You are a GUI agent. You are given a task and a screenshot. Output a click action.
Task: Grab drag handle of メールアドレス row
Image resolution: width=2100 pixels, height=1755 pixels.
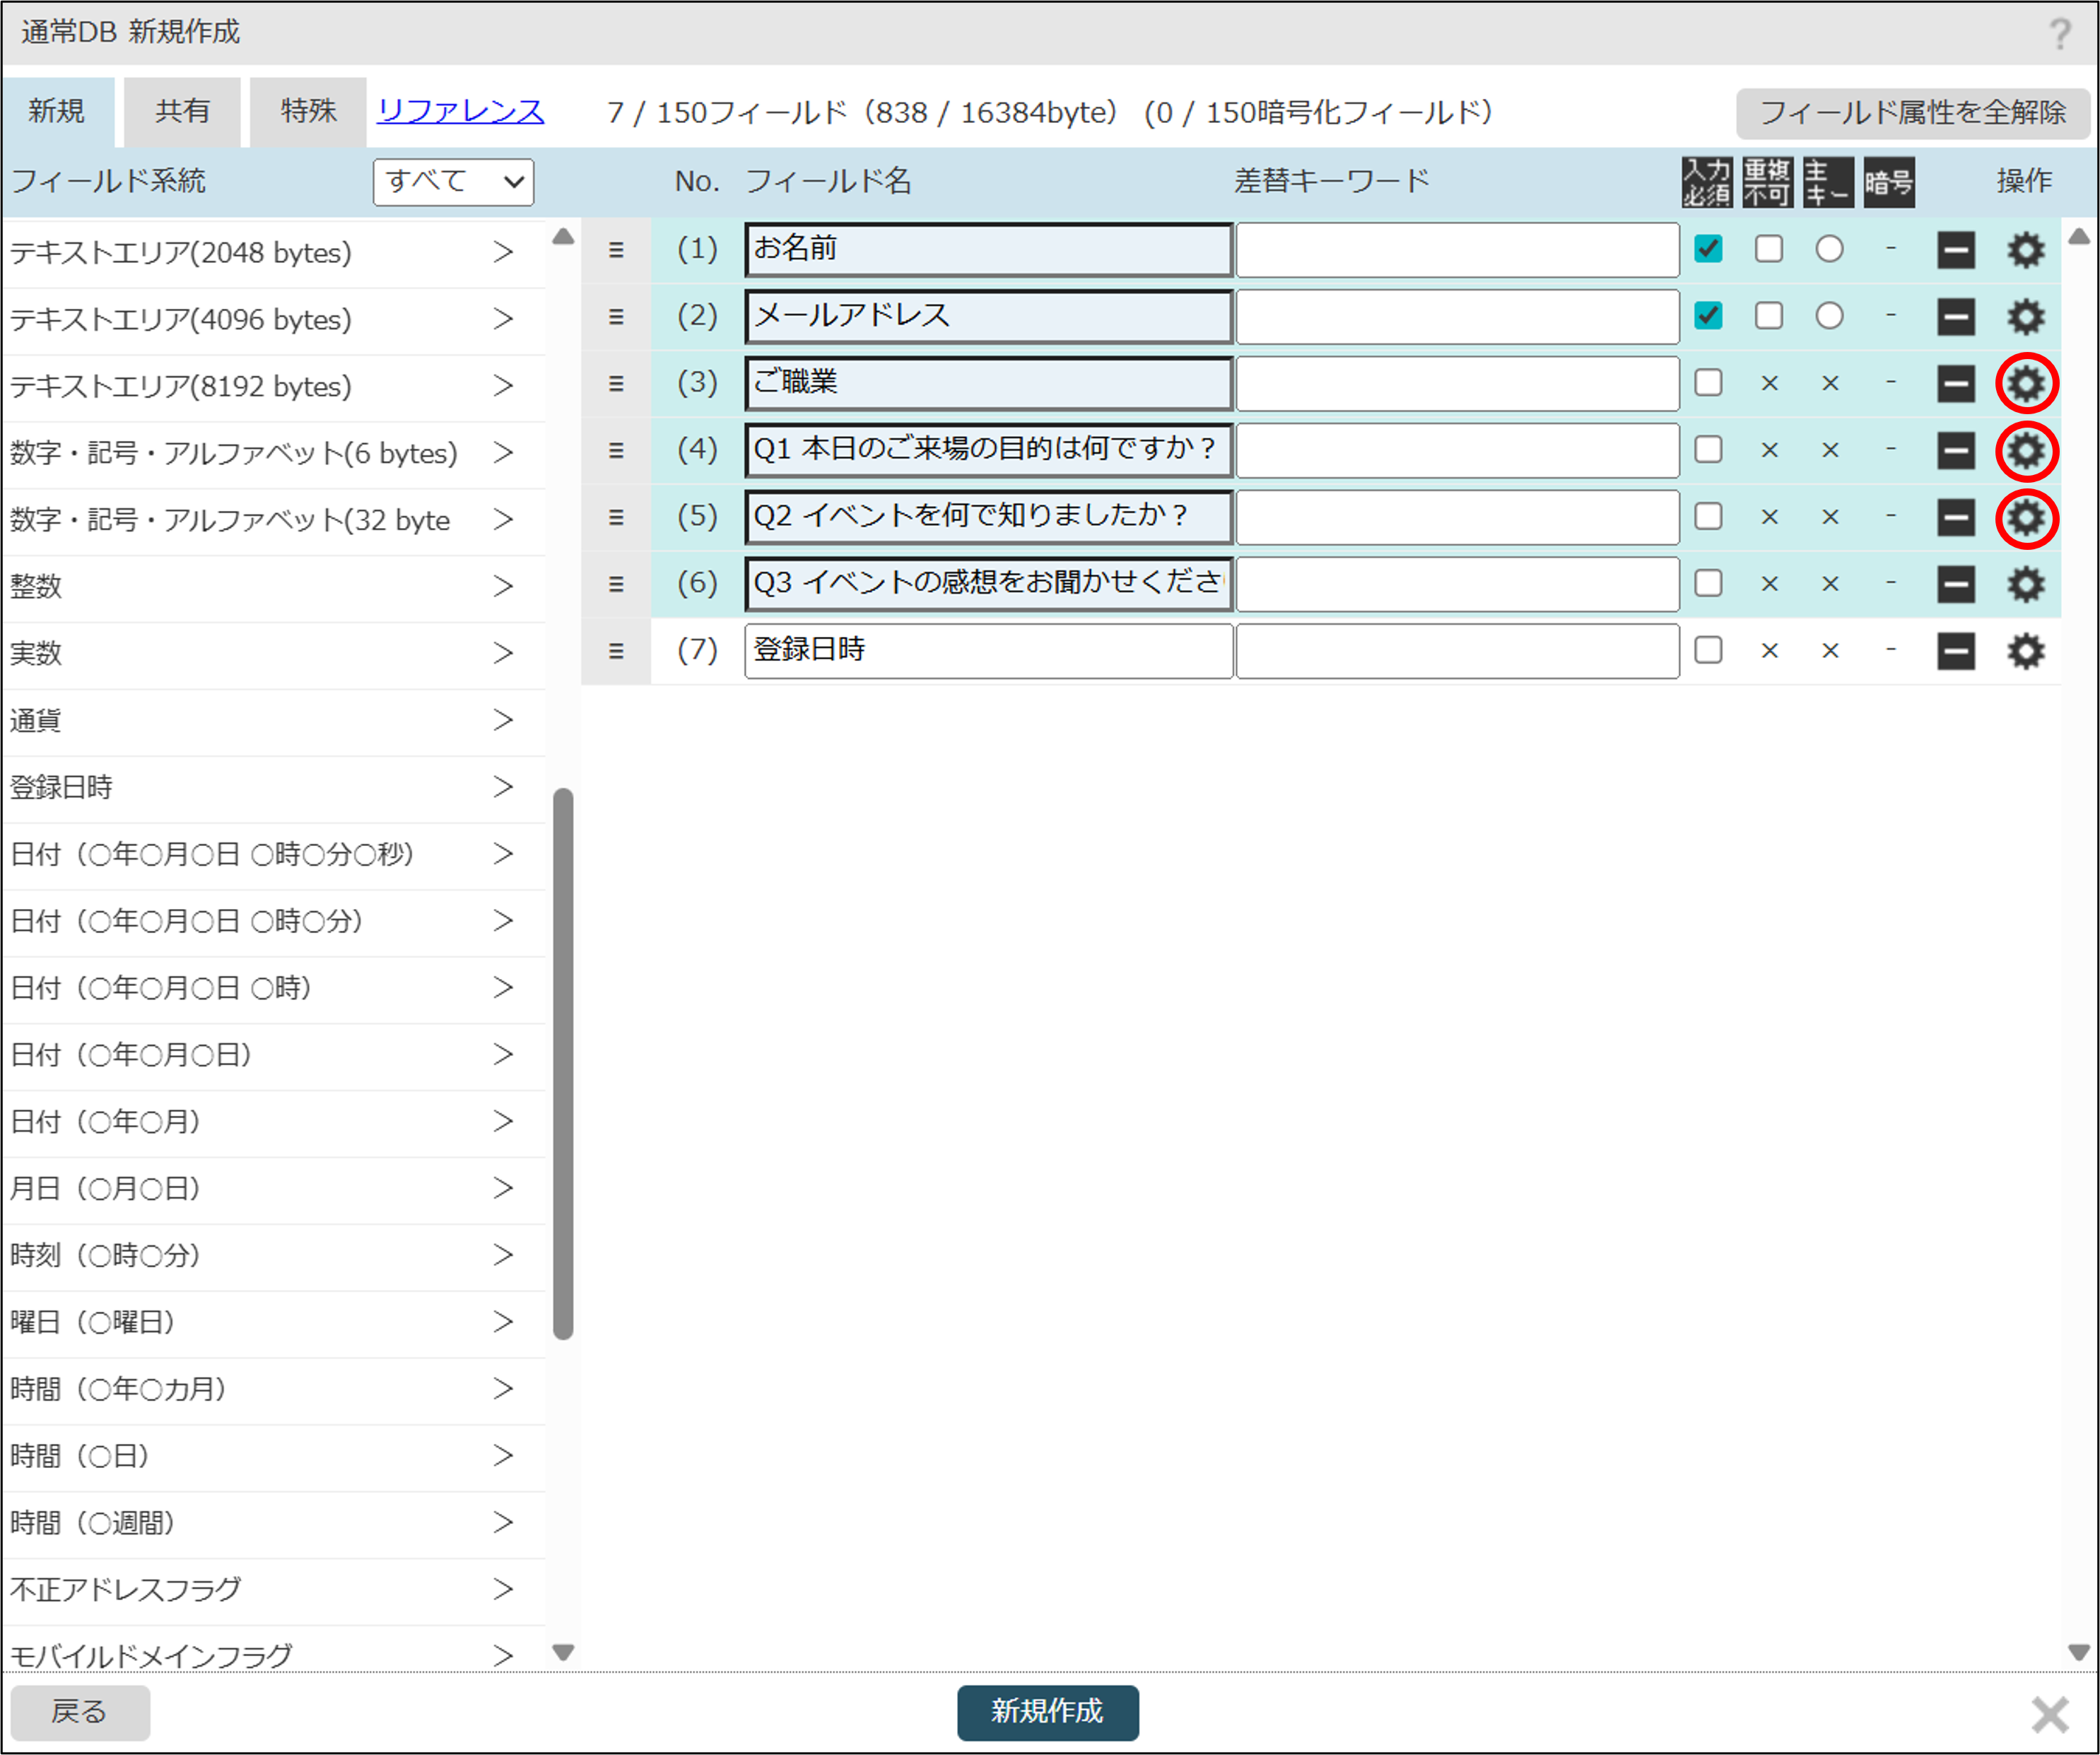coord(616,317)
